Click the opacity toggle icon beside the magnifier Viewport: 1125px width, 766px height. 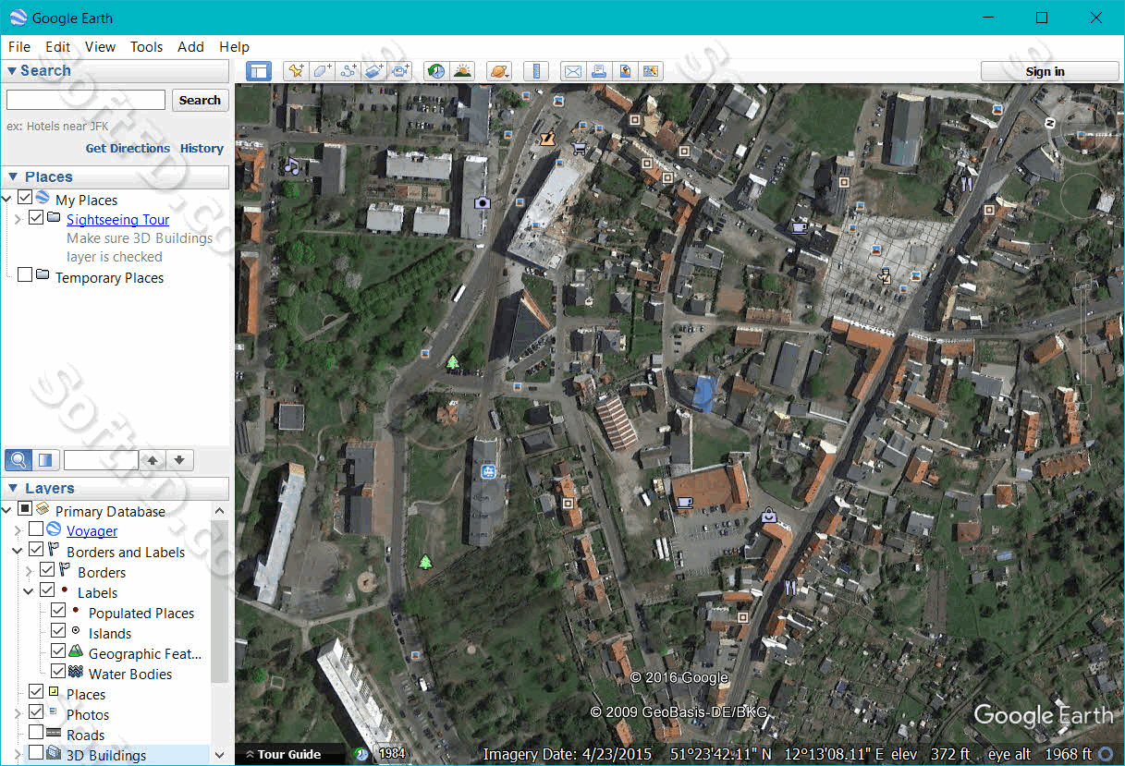click(44, 459)
